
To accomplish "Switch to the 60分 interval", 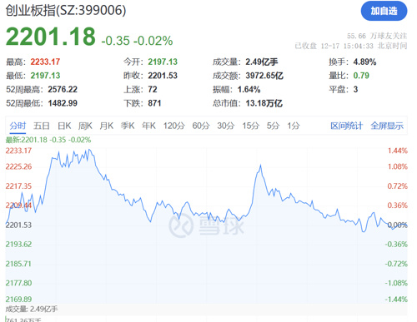I will click(x=201, y=126).
